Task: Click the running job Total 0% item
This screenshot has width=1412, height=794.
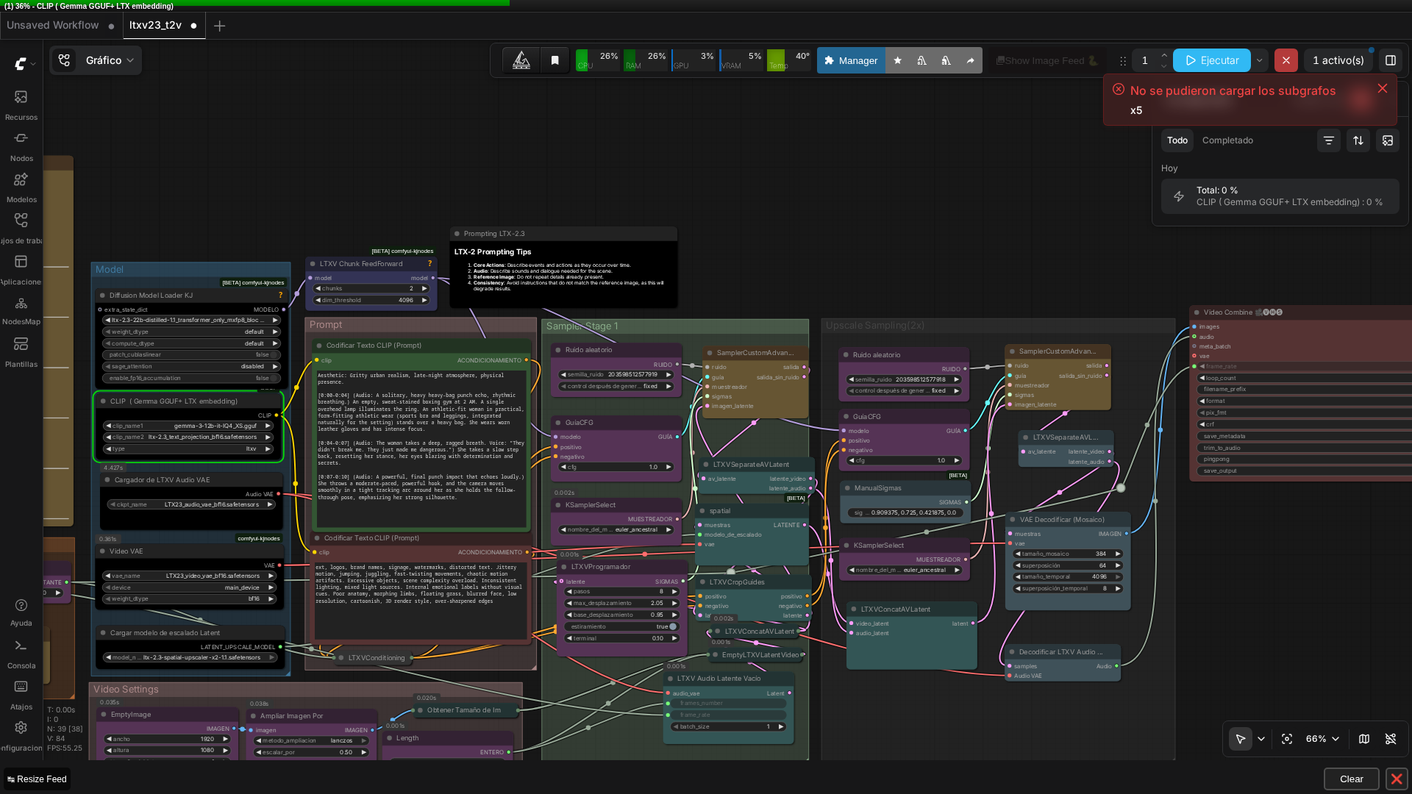Action: [1280, 196]
